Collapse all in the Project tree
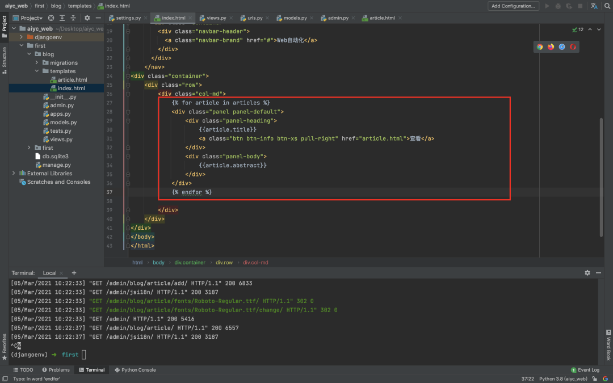Screen dimensions: 613x383 (72, 18)
